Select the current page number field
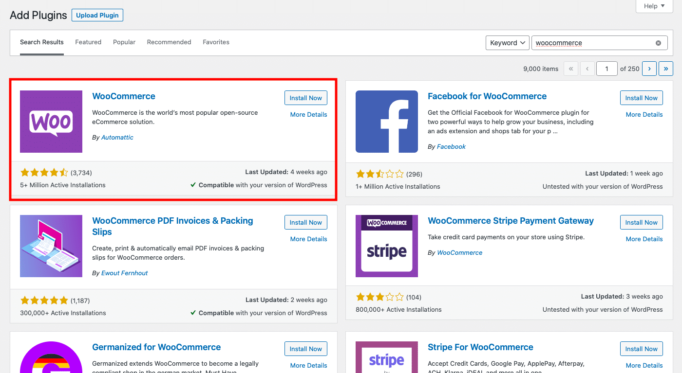Screen dimensions: 682x373 pyautogui.click(x=607, y=69)
